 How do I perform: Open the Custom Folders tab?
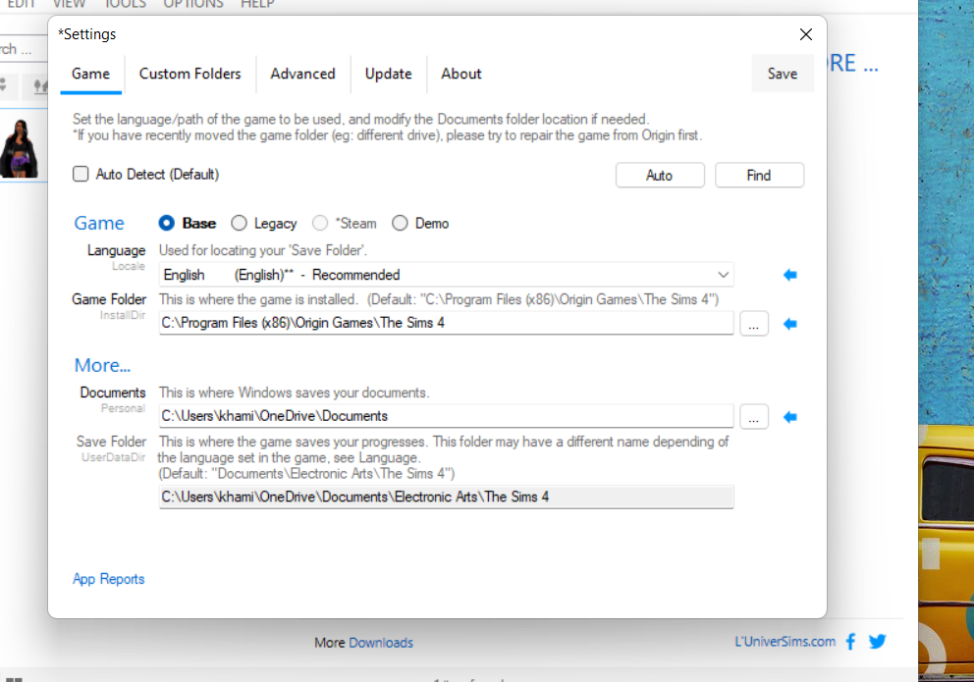pos(190,74)
